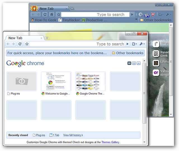Reload page in the back Chrome window
Screen dimensions: 179x151
45,14
